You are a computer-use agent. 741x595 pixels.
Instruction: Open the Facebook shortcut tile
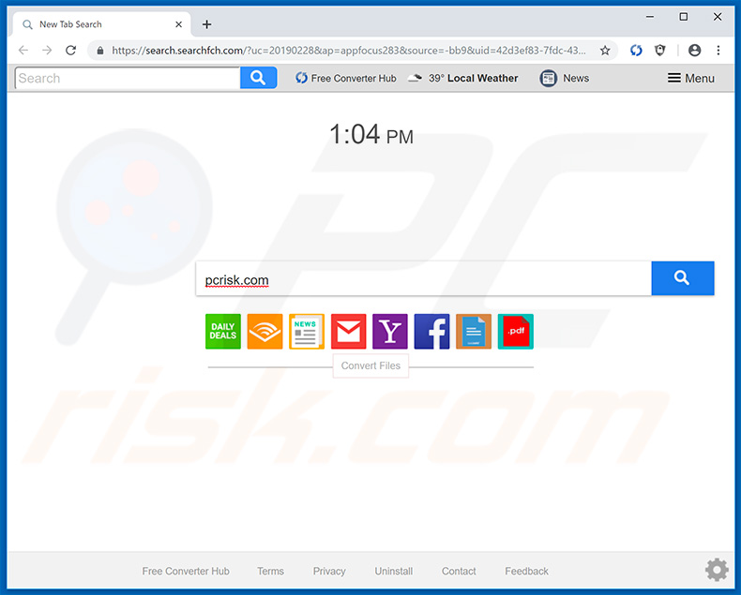(431, 332)
